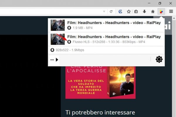Close the browser window
This screenshot has width=176, height=117.
point(170,3)
